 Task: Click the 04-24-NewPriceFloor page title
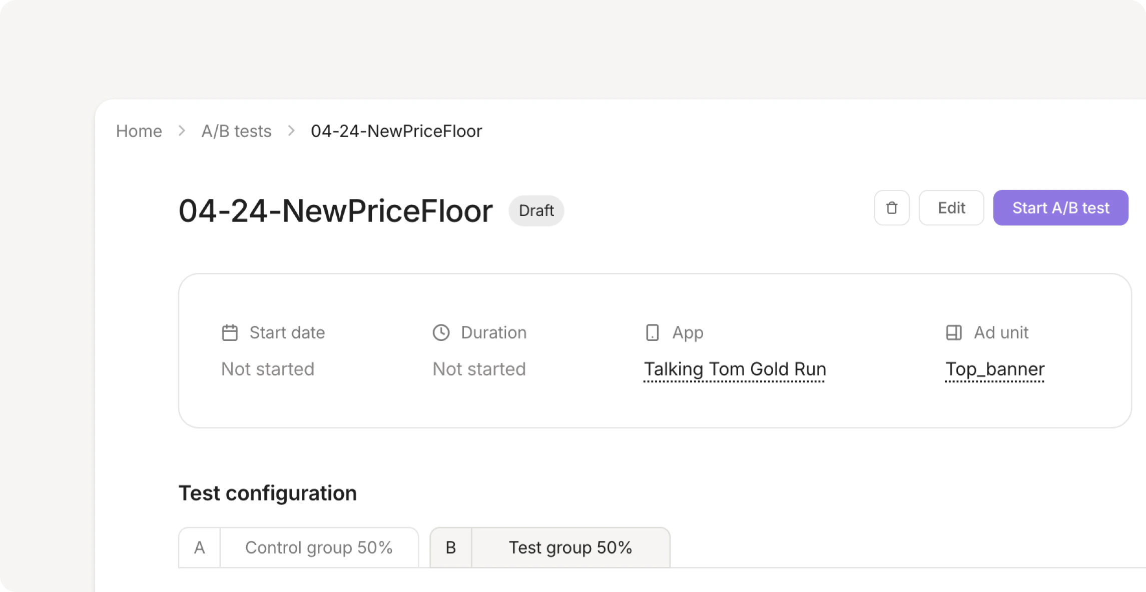click(x=336, y=210)
